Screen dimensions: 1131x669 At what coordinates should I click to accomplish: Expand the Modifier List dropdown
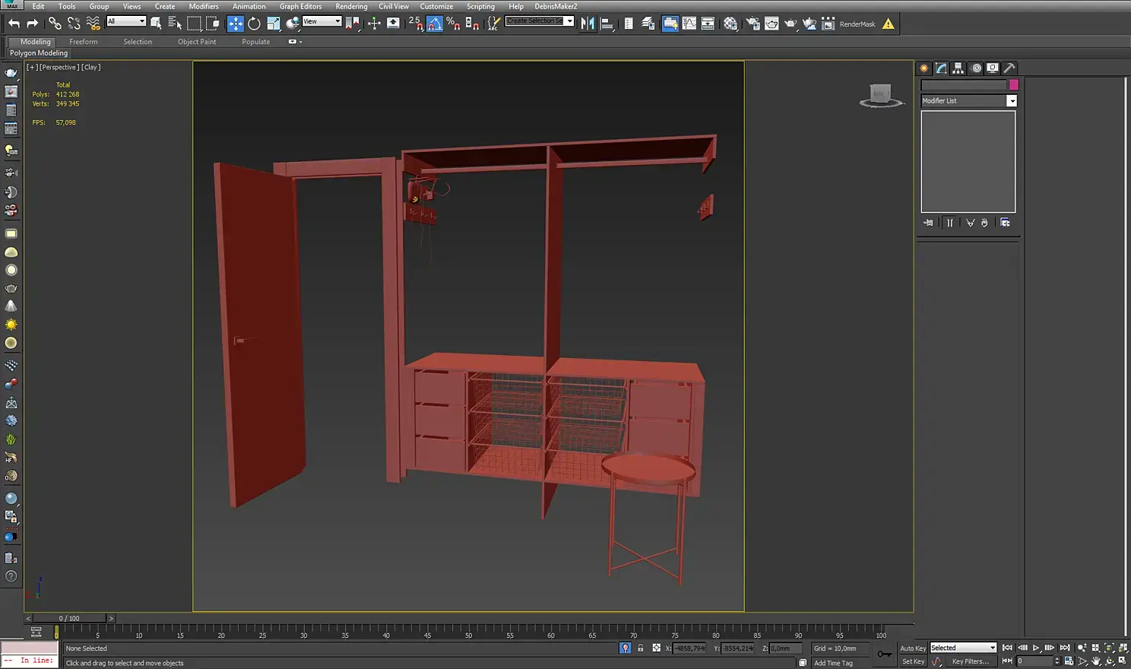(1011, 101)
